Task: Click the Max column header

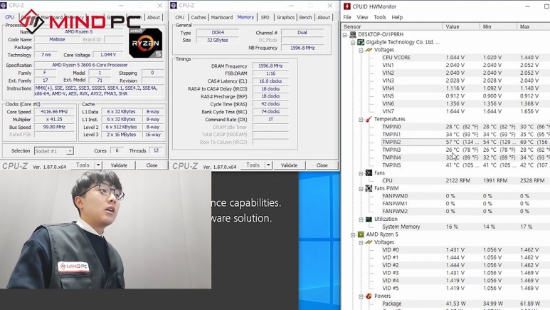Action: coord(534,26)
